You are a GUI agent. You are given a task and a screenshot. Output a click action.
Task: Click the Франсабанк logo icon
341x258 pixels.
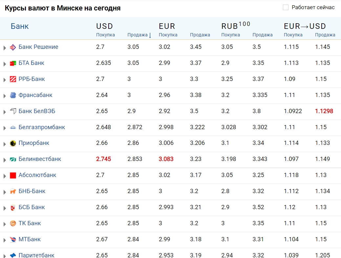click(13, 95)
